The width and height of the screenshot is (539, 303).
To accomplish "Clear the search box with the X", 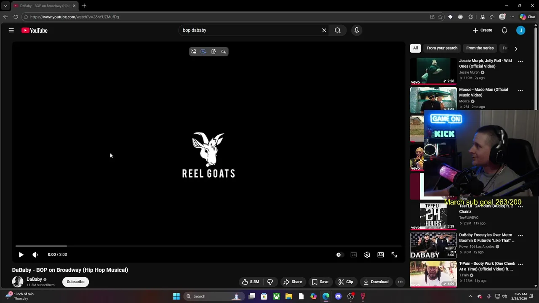I will pyautogui.click(x=324, y=30).
